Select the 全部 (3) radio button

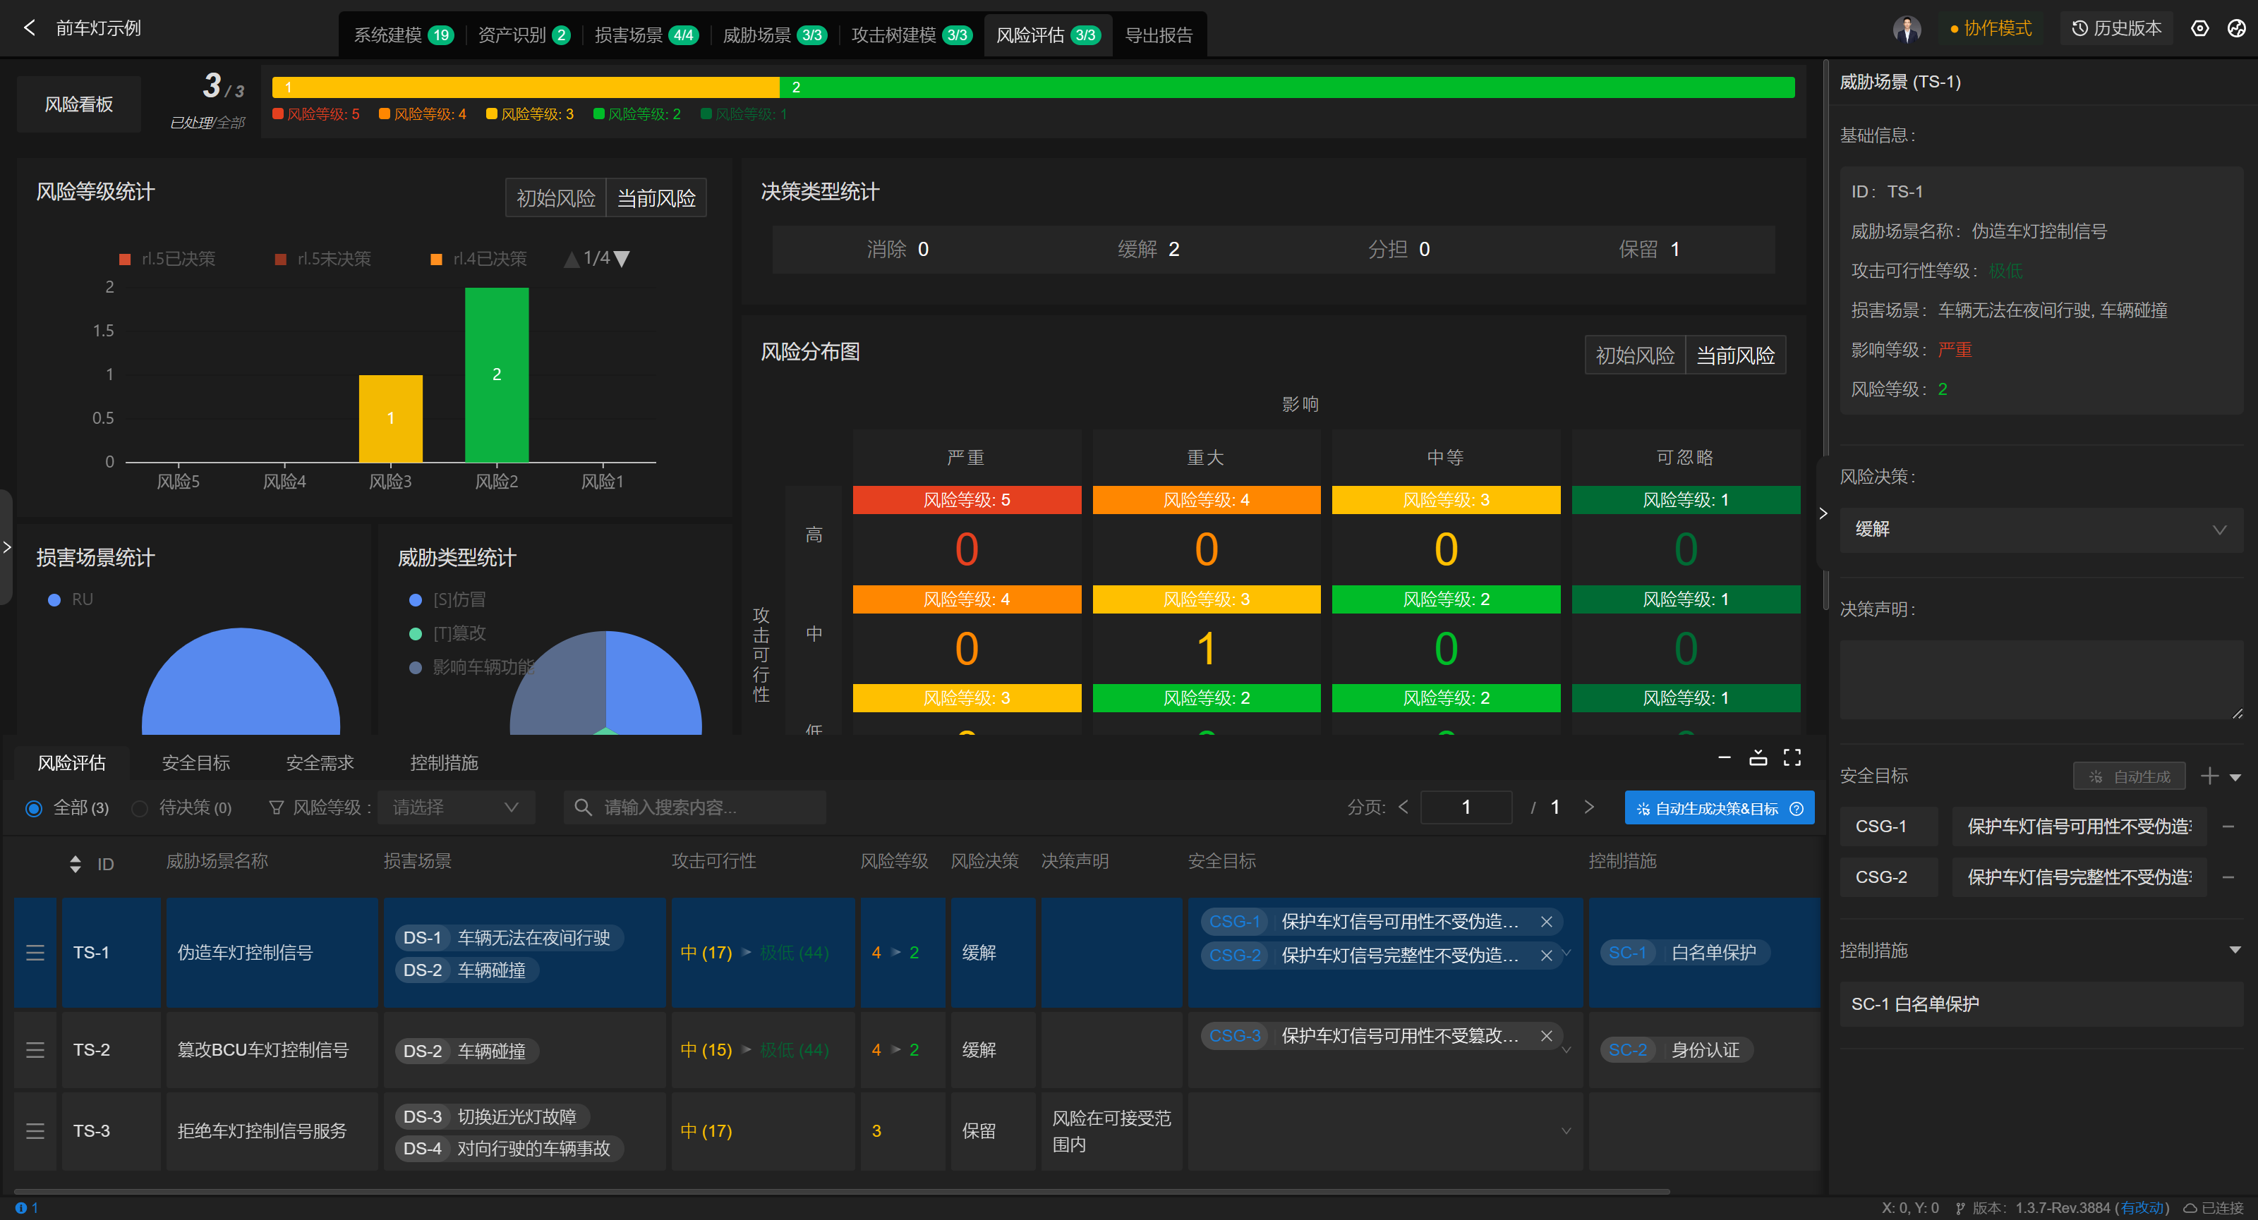(x=34, y=808)
